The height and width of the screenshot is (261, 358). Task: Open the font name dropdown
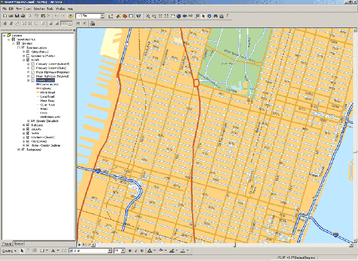[x=110, y=251]
